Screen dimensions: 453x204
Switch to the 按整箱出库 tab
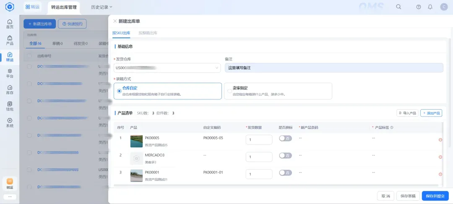(148, 33)
